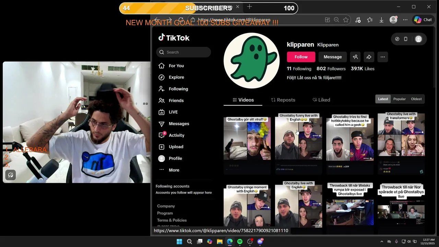
Task: Reload the page with browser refresh
Action: click(181, 20)
